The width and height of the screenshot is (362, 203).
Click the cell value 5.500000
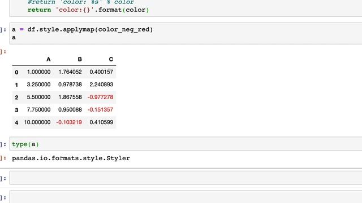tap(38, 97)
